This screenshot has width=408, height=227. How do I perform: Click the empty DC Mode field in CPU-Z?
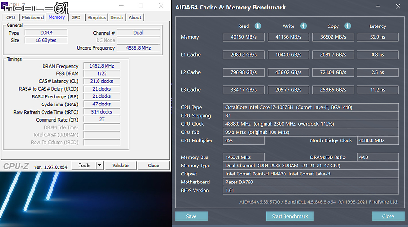tap(138, 40)
